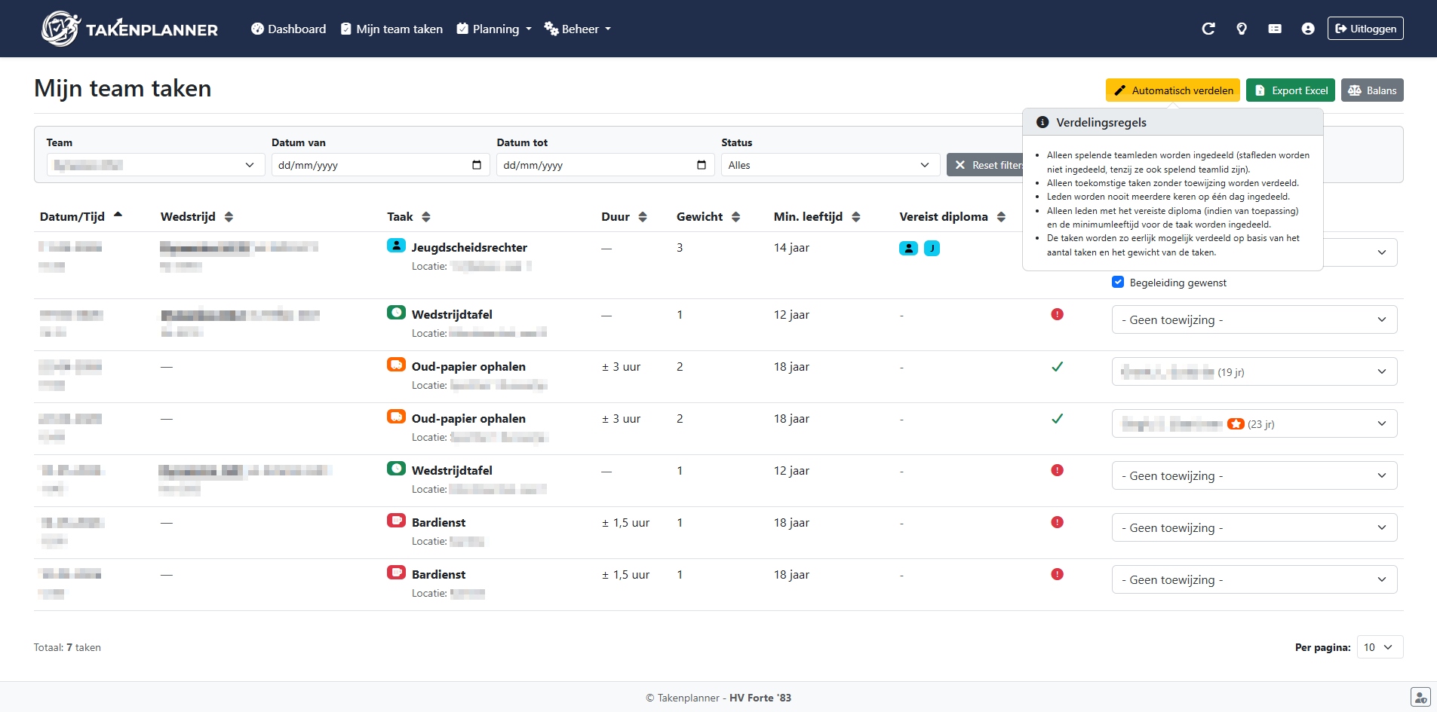Expand the Team selection dropdown
The height and width of the screenshot is (712, 1437).
click(x=155, y=165)
